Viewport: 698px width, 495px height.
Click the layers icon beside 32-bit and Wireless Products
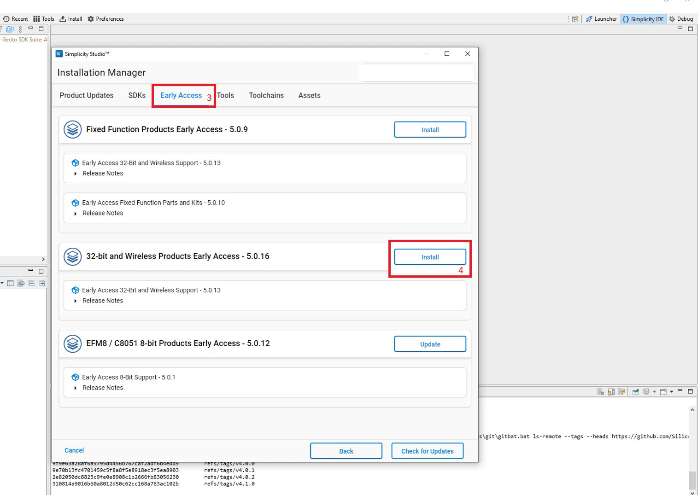tap(73, 256)
